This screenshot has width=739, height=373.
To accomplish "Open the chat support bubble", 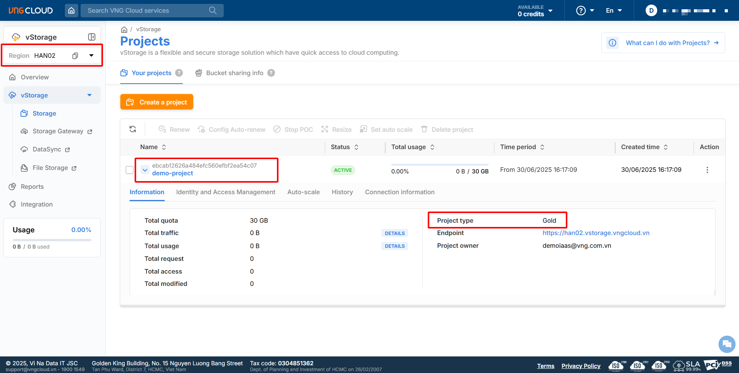I will tap(727, 344).
